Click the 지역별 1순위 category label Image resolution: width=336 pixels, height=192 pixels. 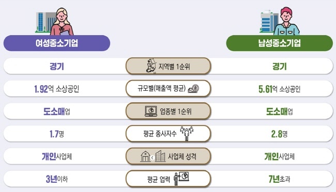pos(174,67)
